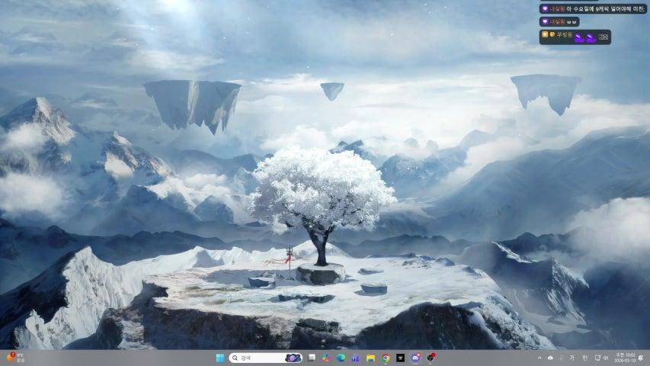The image size is (650, 366).
Task: Open the planet search highlight icon
Action: pos(293,358)
